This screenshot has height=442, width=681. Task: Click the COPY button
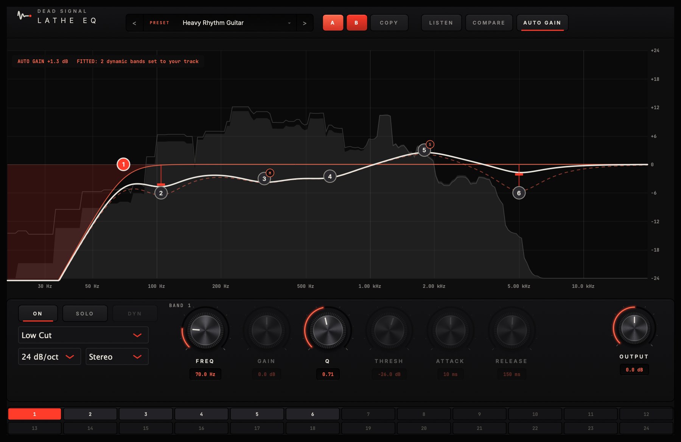pos(389,23)
